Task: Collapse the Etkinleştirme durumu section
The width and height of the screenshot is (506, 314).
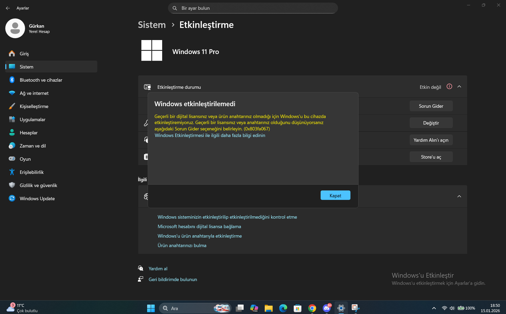Action: pos(459,87)
